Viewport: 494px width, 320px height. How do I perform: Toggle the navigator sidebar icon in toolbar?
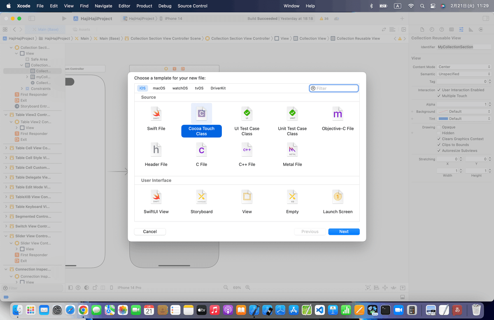tap(32, 18)
